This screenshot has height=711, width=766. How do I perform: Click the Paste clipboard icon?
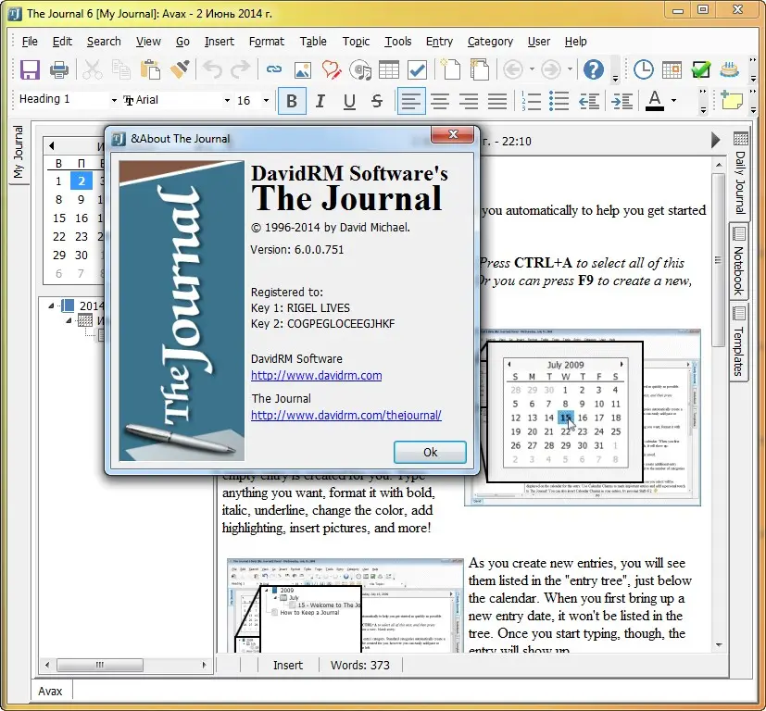150,69
